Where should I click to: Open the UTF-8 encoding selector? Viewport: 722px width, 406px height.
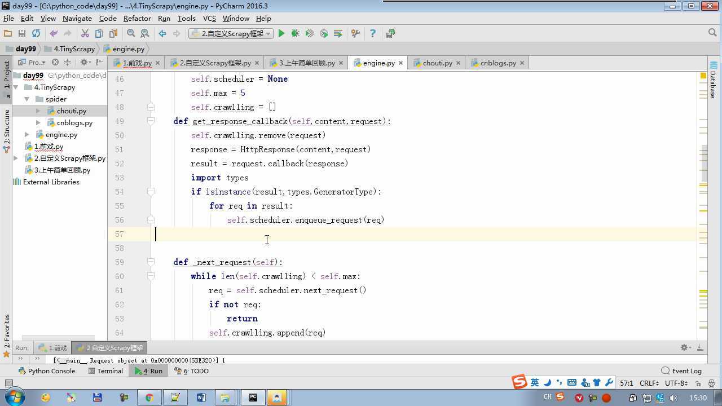(676, 383)
